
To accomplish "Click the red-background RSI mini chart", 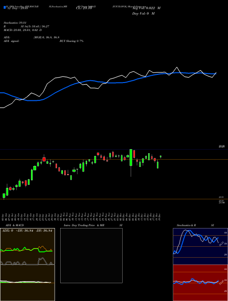I will 200,283.
